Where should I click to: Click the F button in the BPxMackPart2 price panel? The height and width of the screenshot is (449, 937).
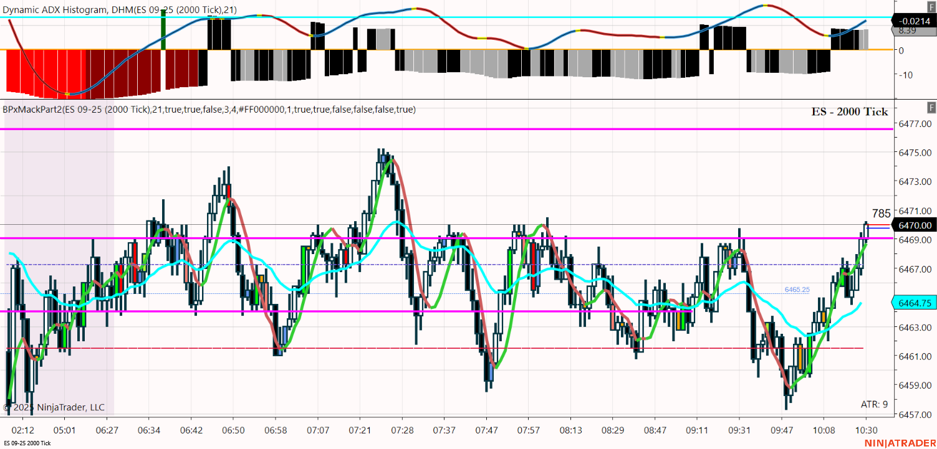click(x=931, y=106)
